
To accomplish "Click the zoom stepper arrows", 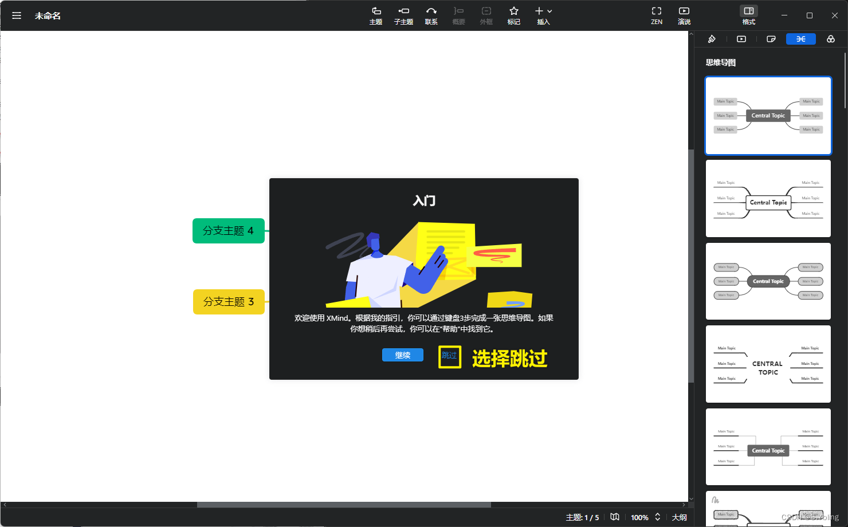I will (658, 517).
